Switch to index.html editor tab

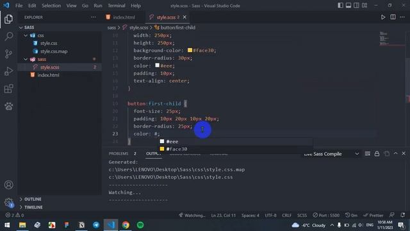[x=123, y=17]
